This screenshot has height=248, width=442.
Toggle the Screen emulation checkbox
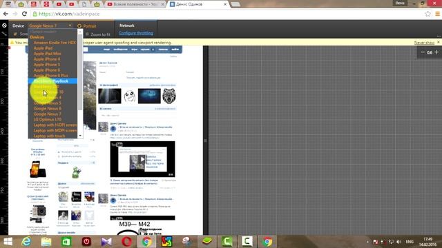15,34
